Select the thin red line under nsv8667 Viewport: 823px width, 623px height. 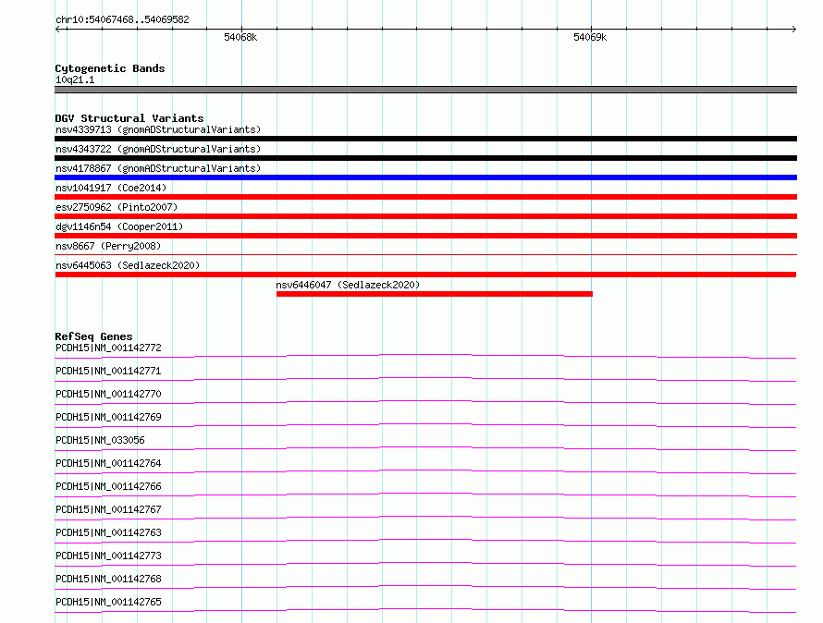coord(425,254)
